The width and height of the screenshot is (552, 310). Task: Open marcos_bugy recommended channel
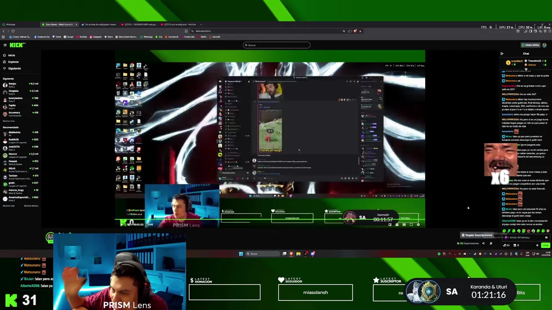tap(20, 191)
